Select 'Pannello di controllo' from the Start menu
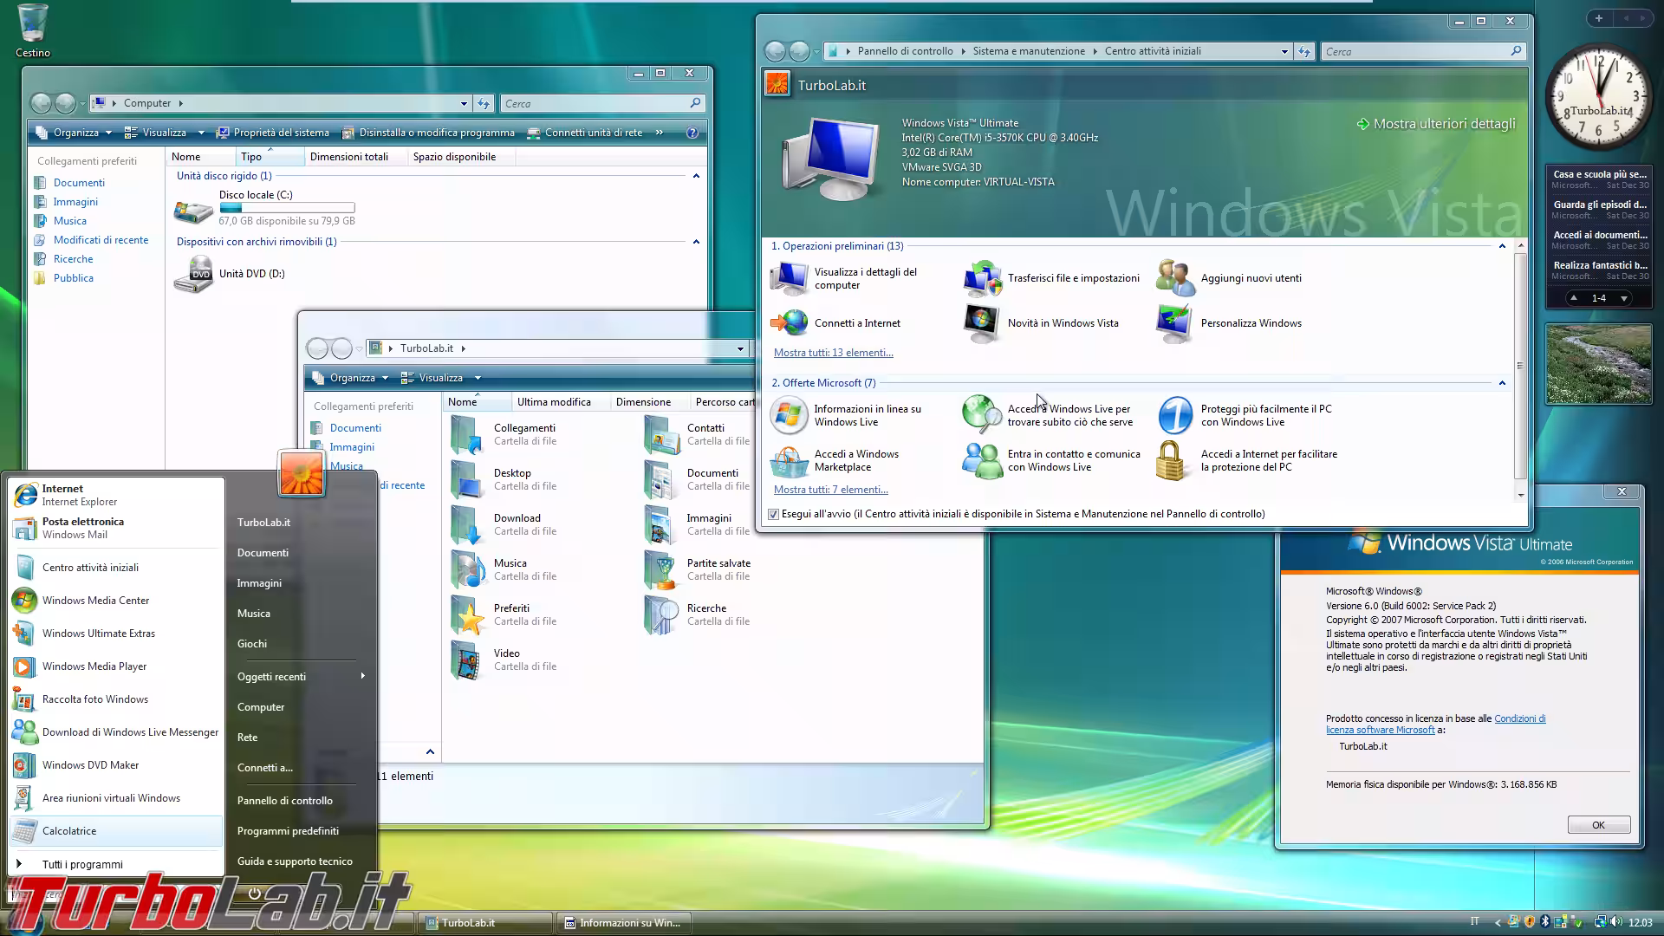 (x=285, y=800)
